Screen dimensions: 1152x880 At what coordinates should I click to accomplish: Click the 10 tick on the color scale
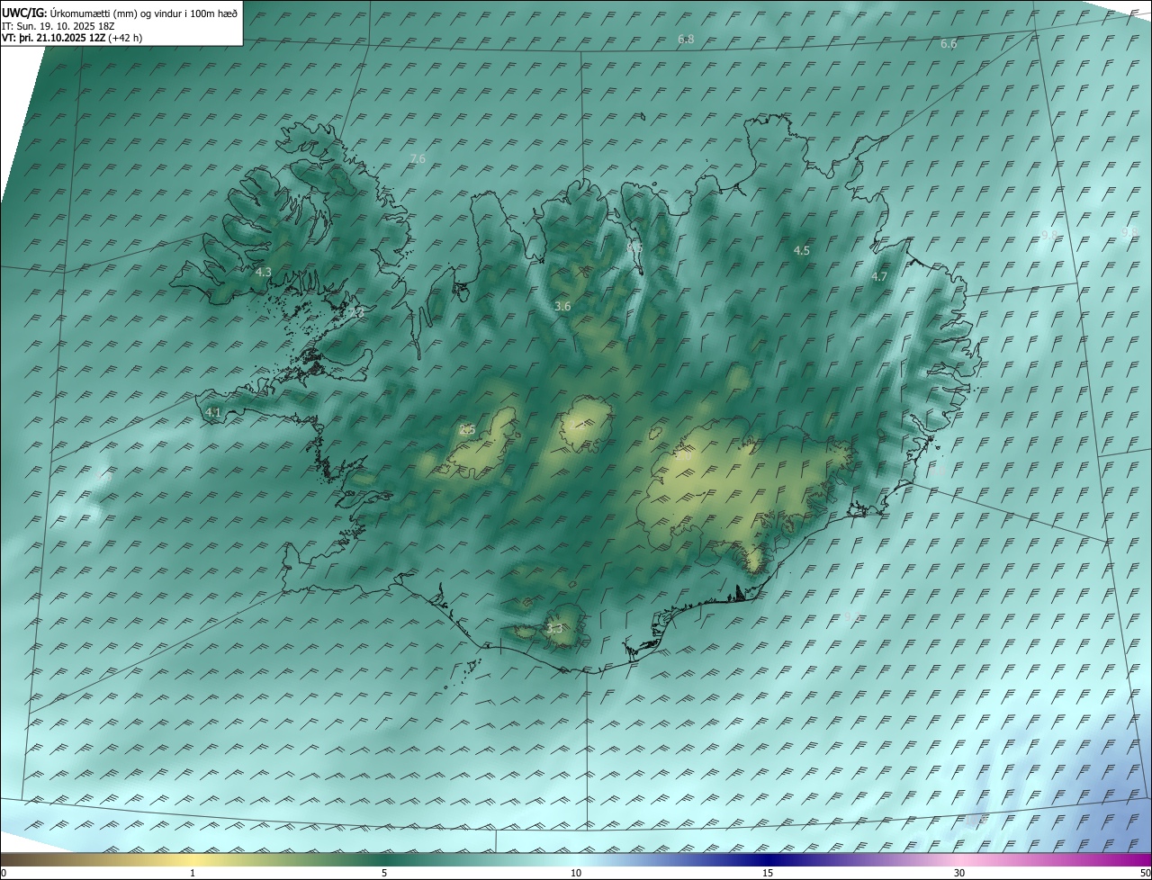coord(576,873)
